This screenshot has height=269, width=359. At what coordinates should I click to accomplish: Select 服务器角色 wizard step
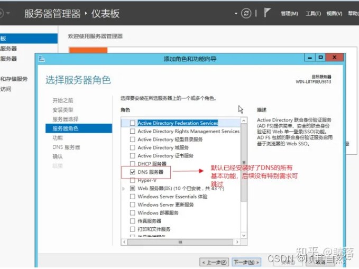click(79, 128)
